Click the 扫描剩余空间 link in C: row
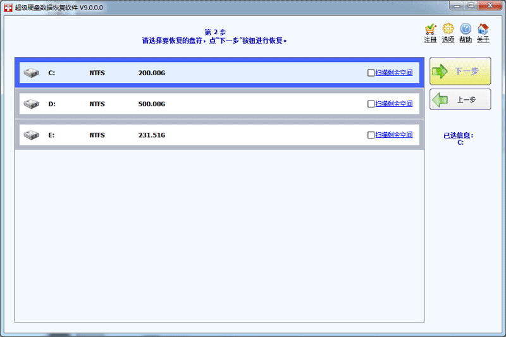The height and width of the screenshot is (337, 506). [393, 73]
